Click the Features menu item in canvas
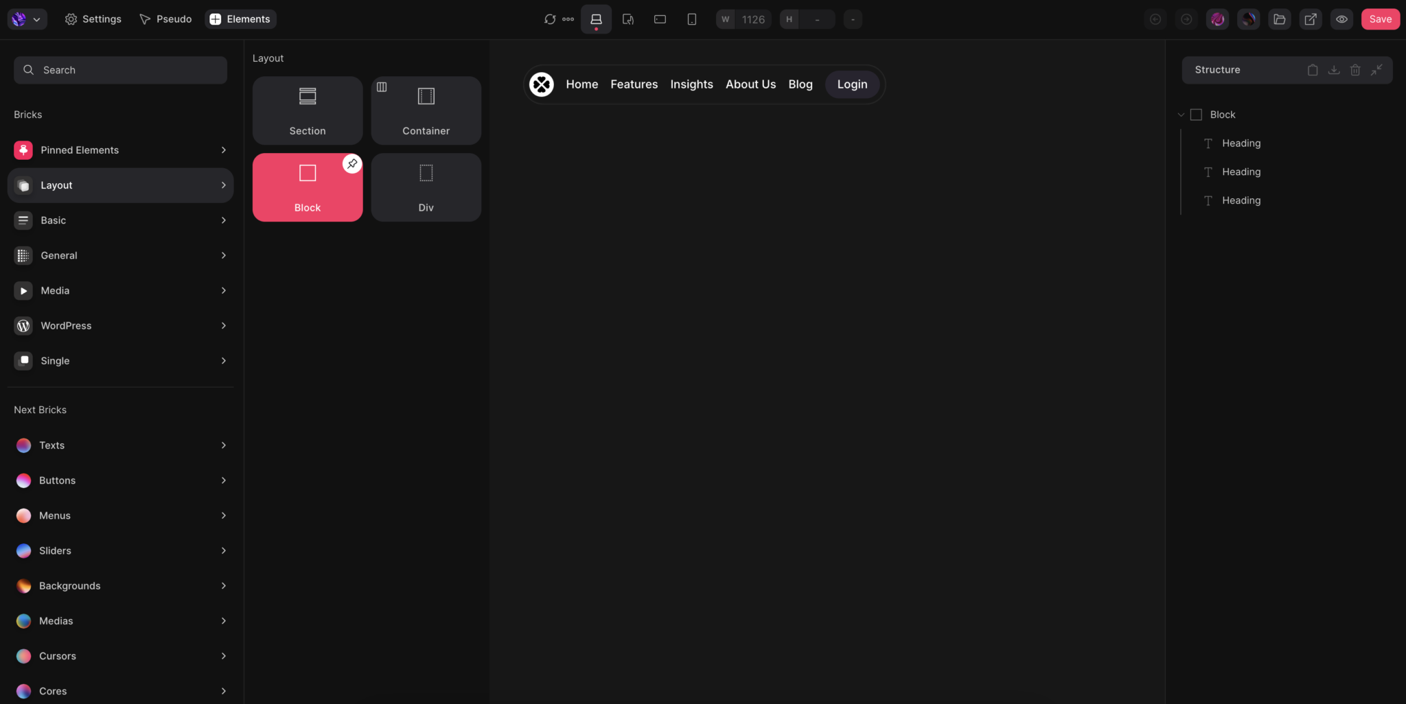 [x=634, y=84]
